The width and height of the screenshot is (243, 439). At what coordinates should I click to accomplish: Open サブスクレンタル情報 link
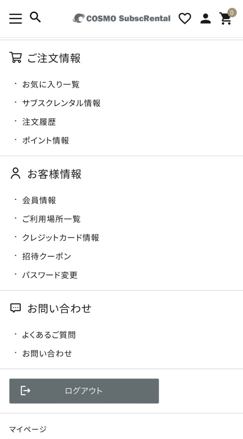pyautogui.click(x=61, y=103)
